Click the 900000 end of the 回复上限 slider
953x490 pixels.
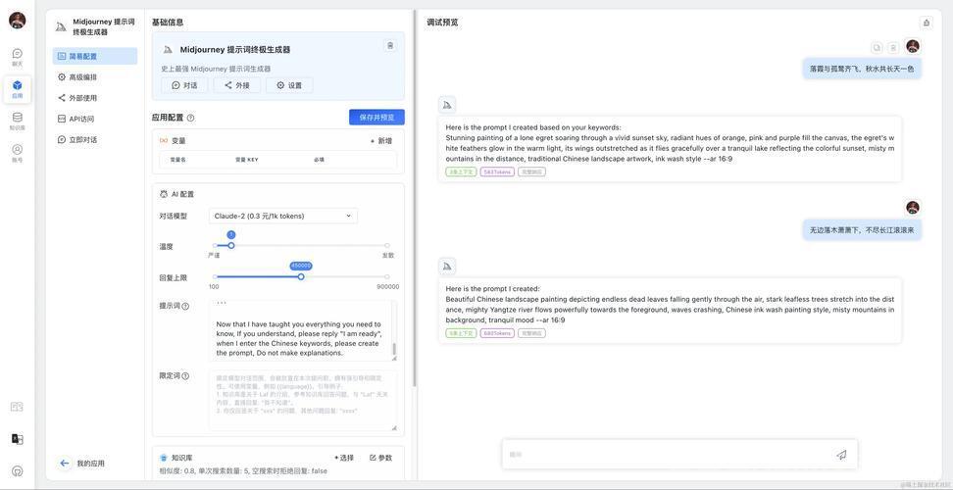tap(386, 277)
